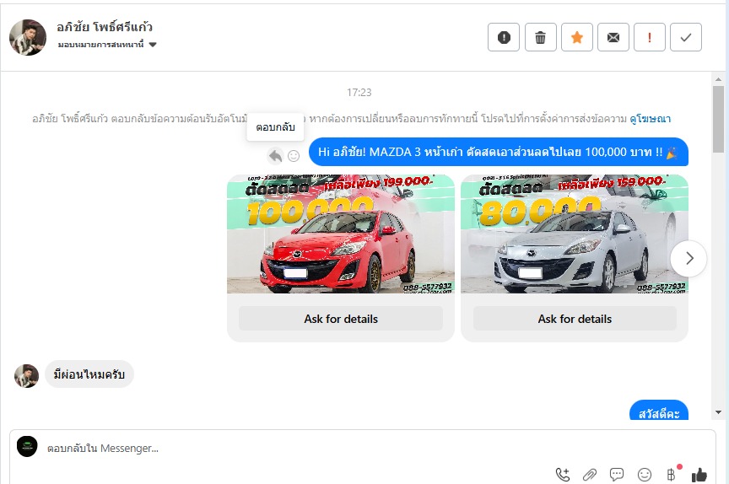729x484 pixels.
Task: Ask for details on silver Mazda
Action: point(575,319)
